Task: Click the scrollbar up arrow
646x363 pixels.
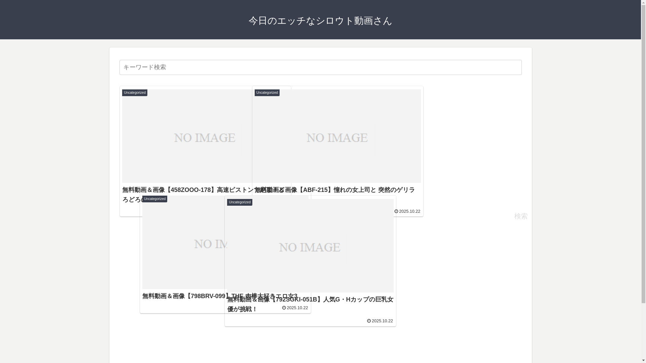Action: [643, 2]
